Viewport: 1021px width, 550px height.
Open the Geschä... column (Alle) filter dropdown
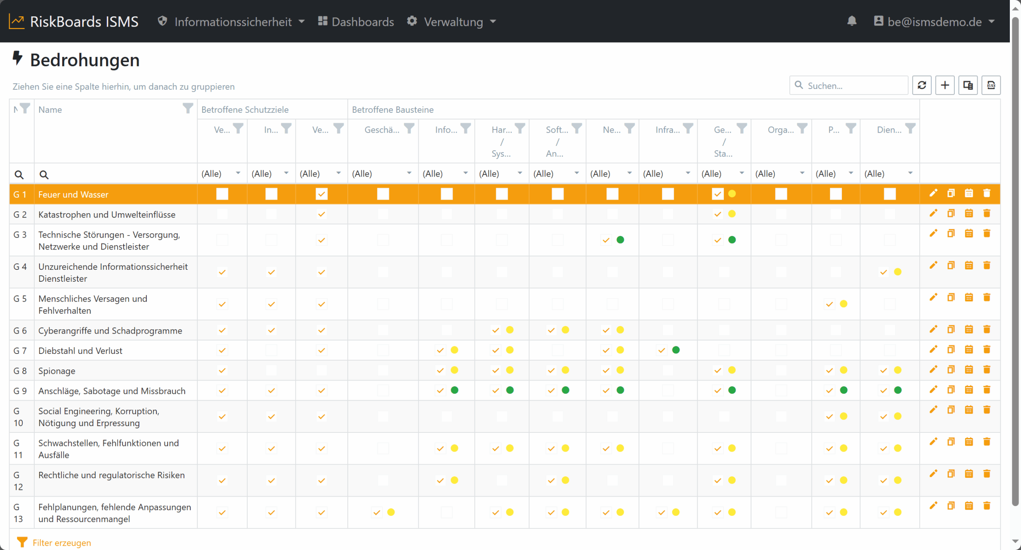383,174
